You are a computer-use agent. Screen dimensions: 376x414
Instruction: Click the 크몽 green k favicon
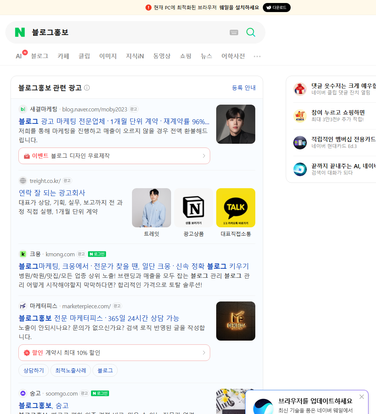point(23,254)
